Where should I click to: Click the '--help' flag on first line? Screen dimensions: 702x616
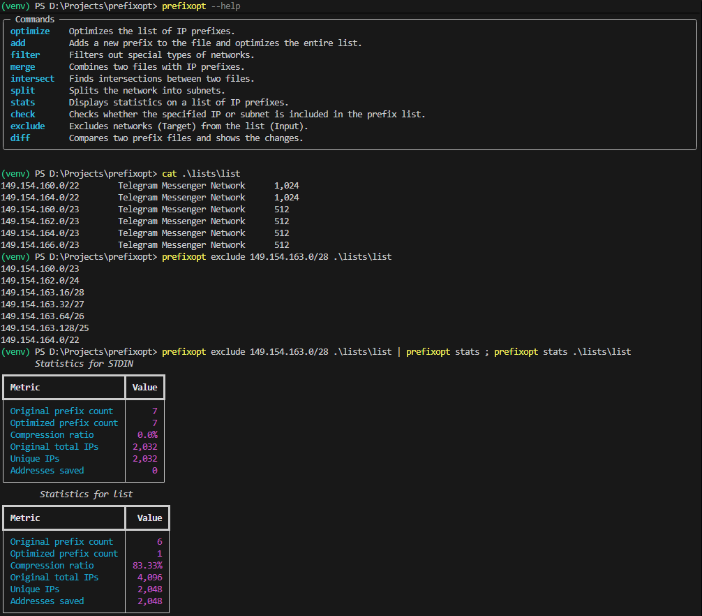click(x=225, y=6)
